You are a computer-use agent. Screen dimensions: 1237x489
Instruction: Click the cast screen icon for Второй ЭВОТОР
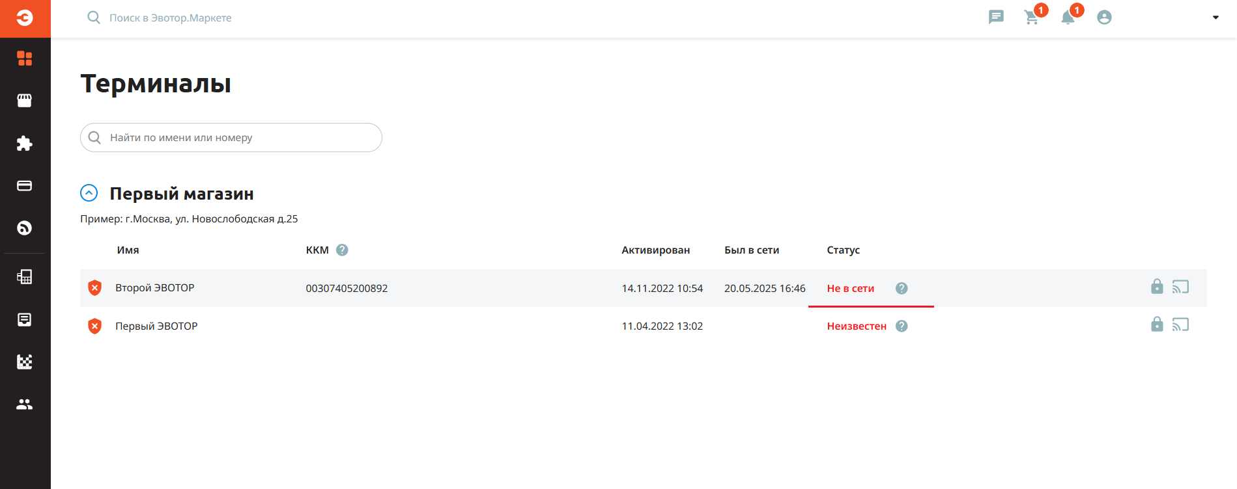(1181, 287)
